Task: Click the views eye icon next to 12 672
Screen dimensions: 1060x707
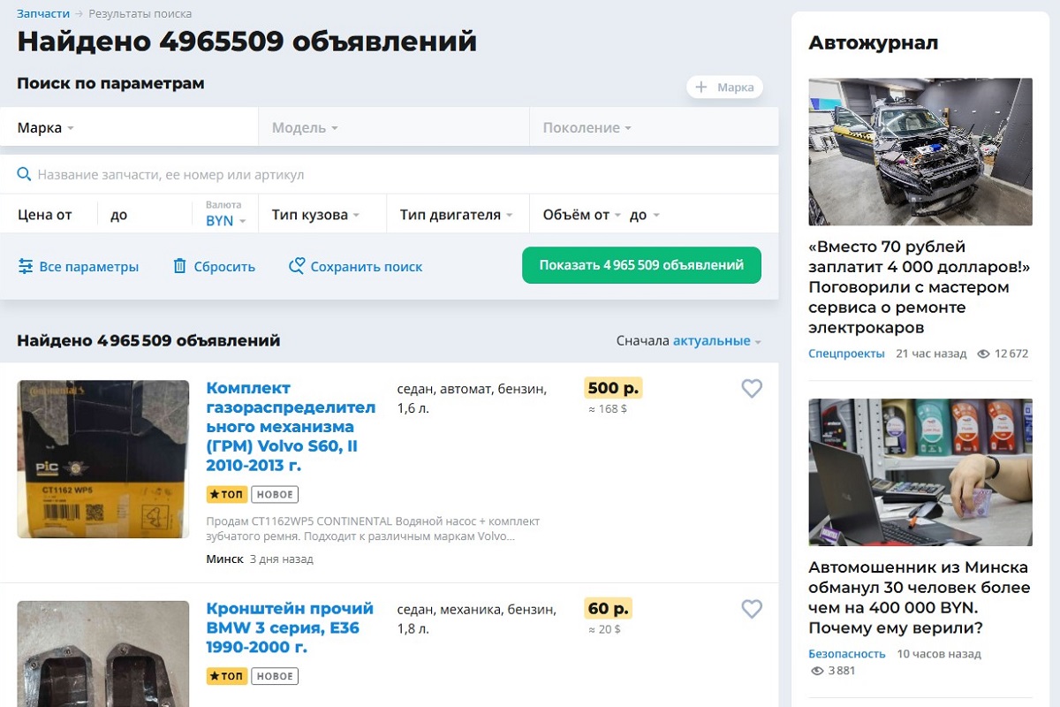Action: point(983,353)
